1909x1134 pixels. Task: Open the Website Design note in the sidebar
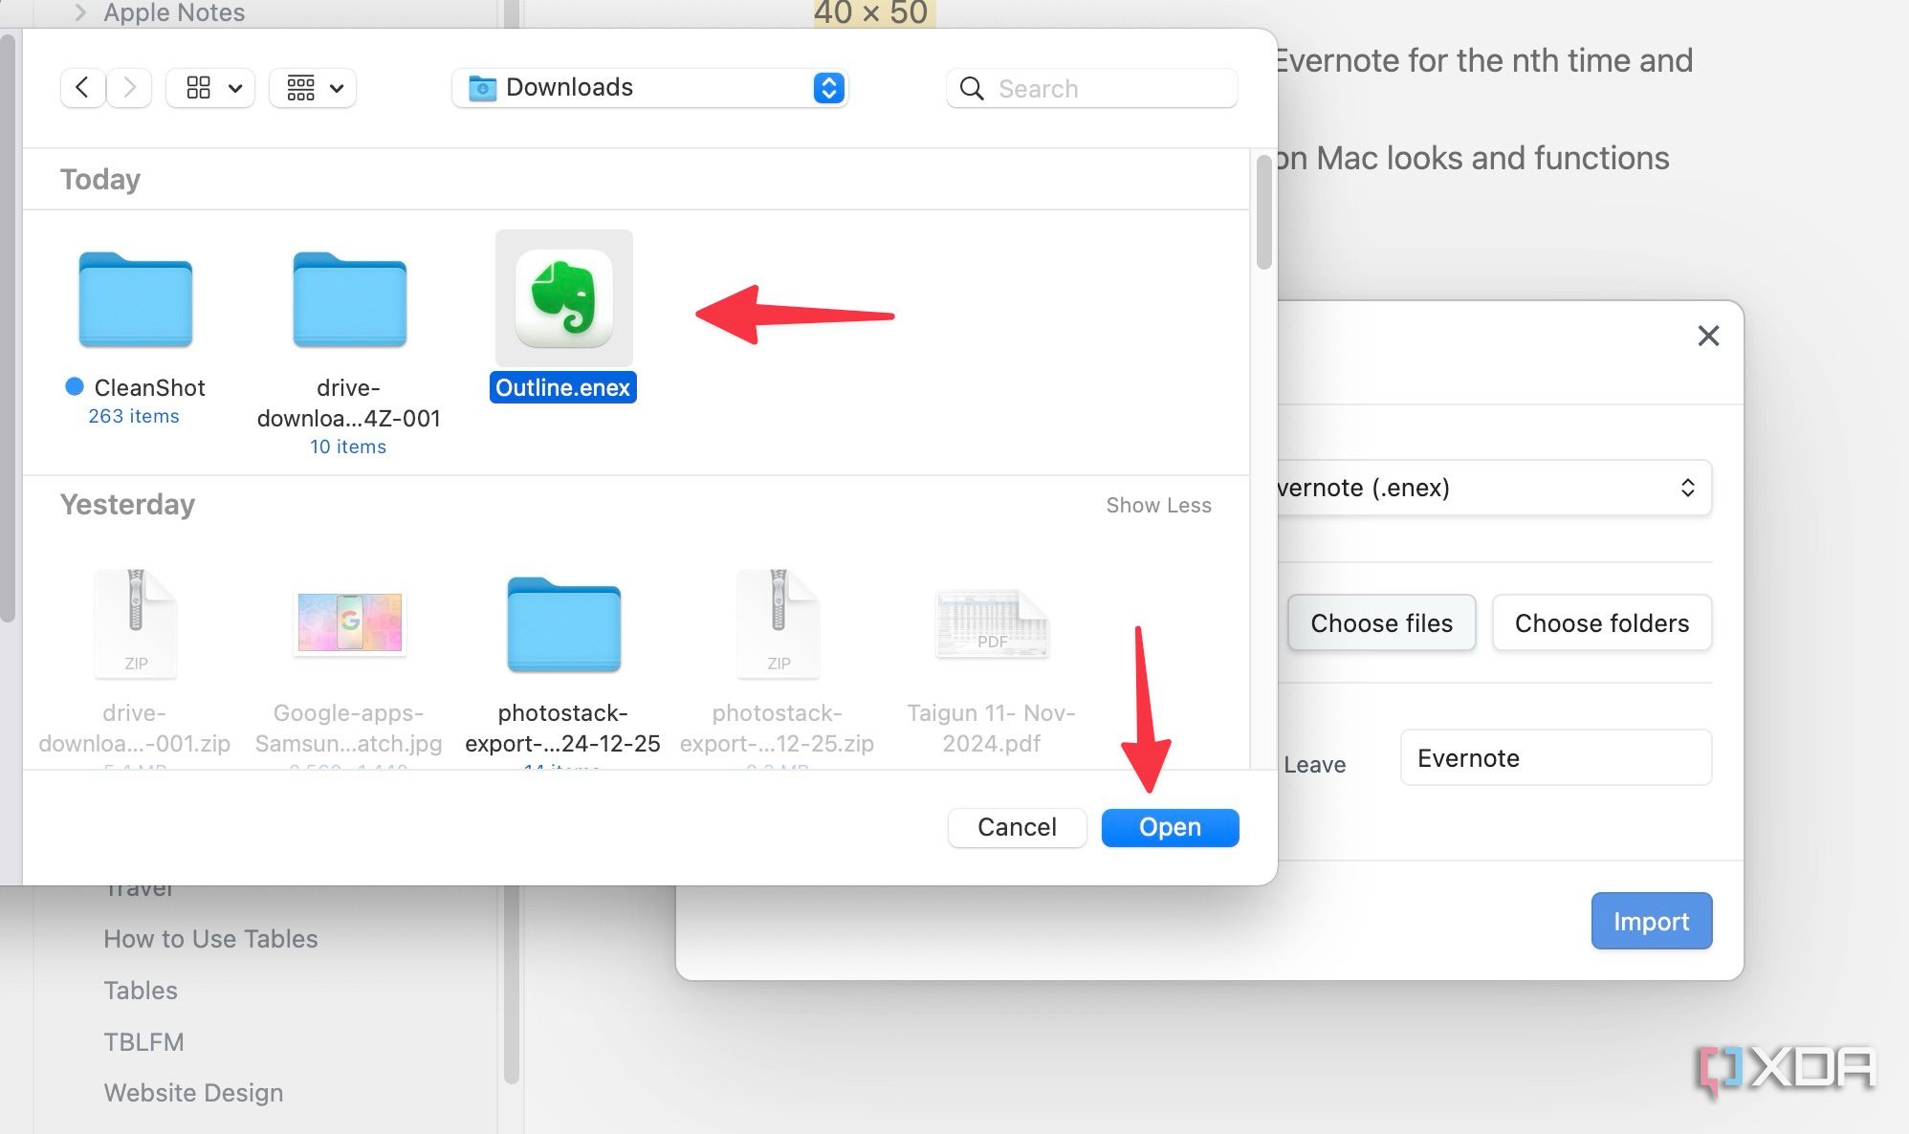pos(193,1093)
